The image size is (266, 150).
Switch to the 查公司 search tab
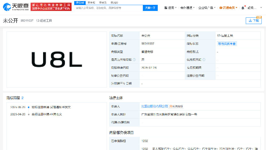pyautogui.click(x=80, y=3)
